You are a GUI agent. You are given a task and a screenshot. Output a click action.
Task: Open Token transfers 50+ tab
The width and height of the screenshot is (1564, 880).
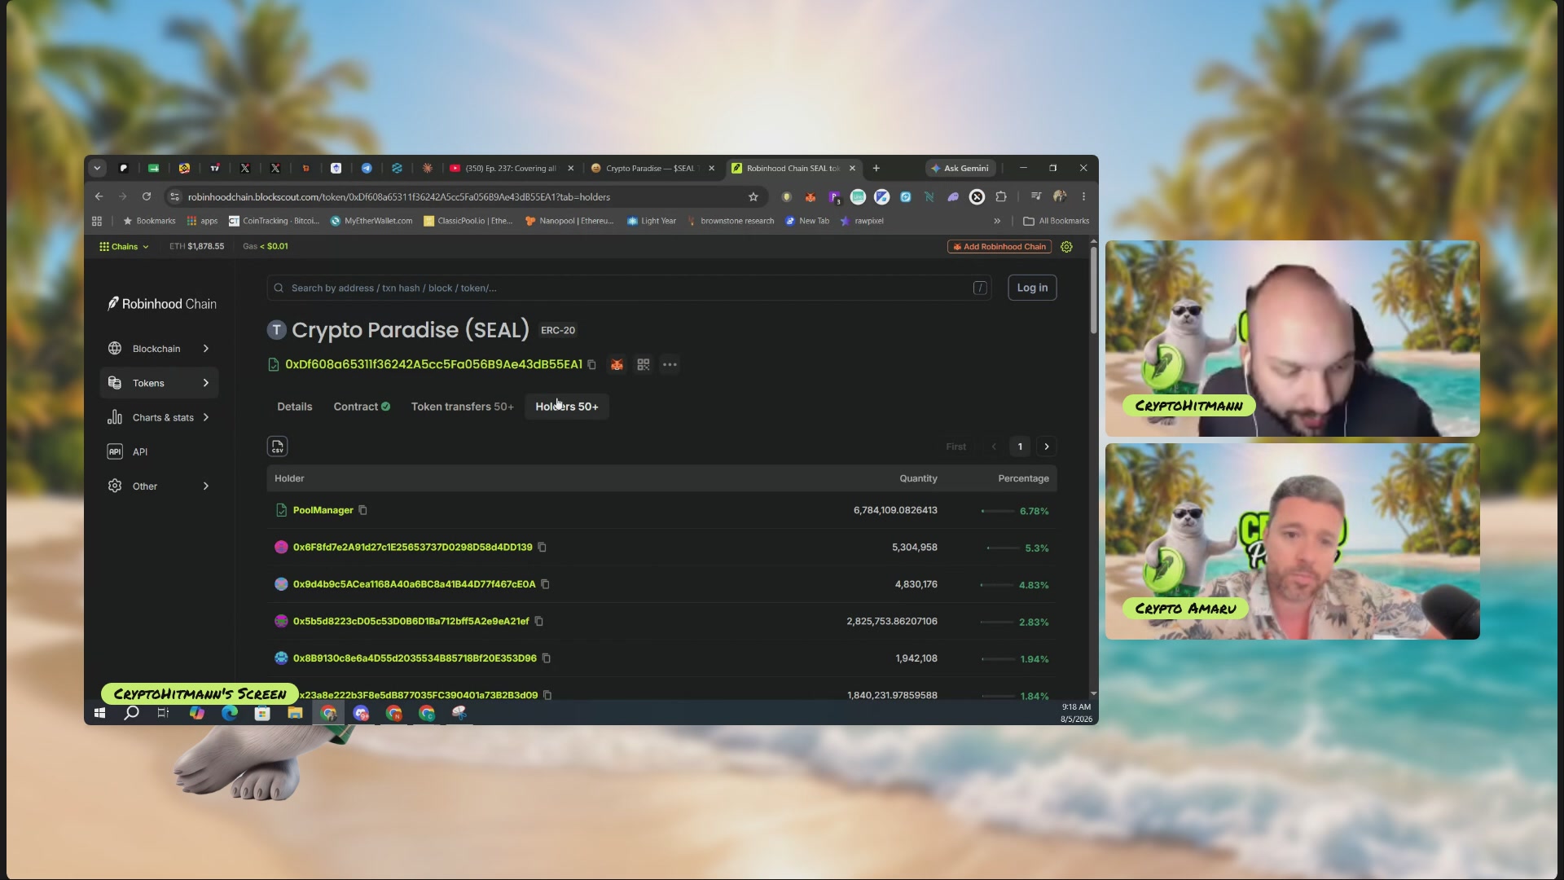tap(462, 407)
